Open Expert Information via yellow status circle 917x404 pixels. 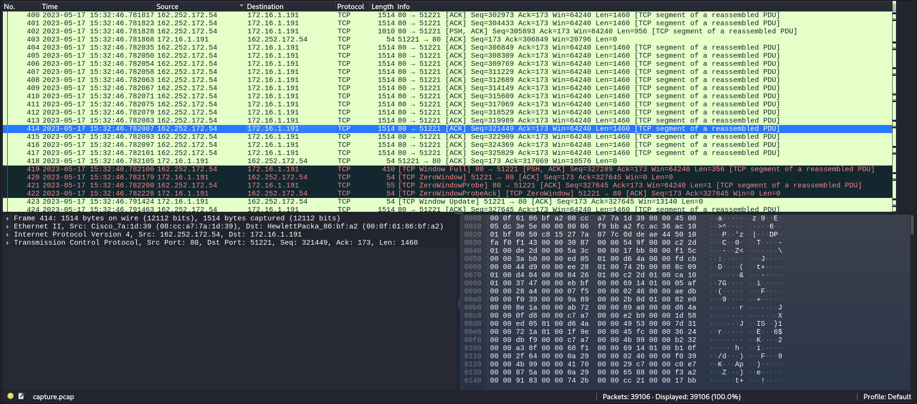[11, 396]
